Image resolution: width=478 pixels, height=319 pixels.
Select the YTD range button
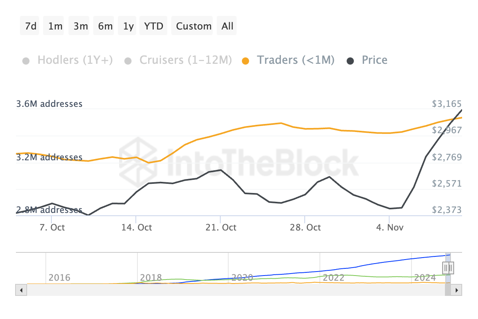(x=153, y=26)
